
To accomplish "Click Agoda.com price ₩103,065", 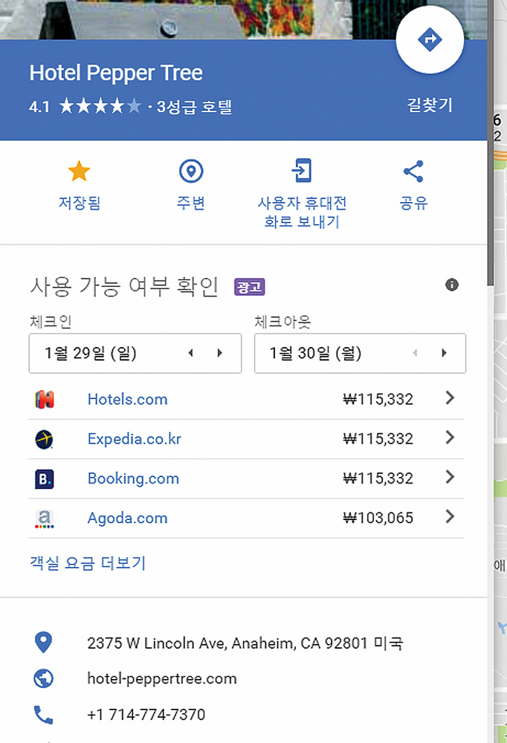I will pos(378,518).
